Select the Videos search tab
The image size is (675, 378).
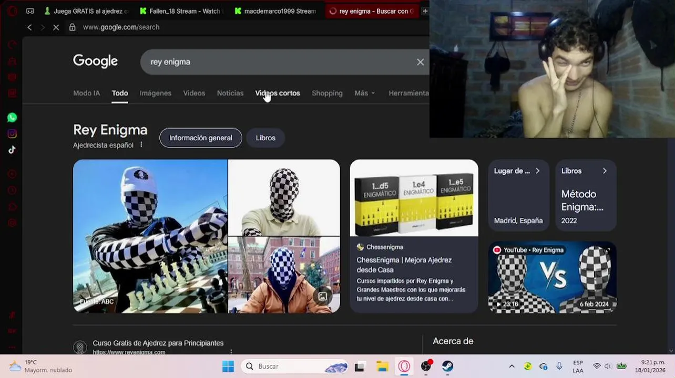(x=194, y=93)
